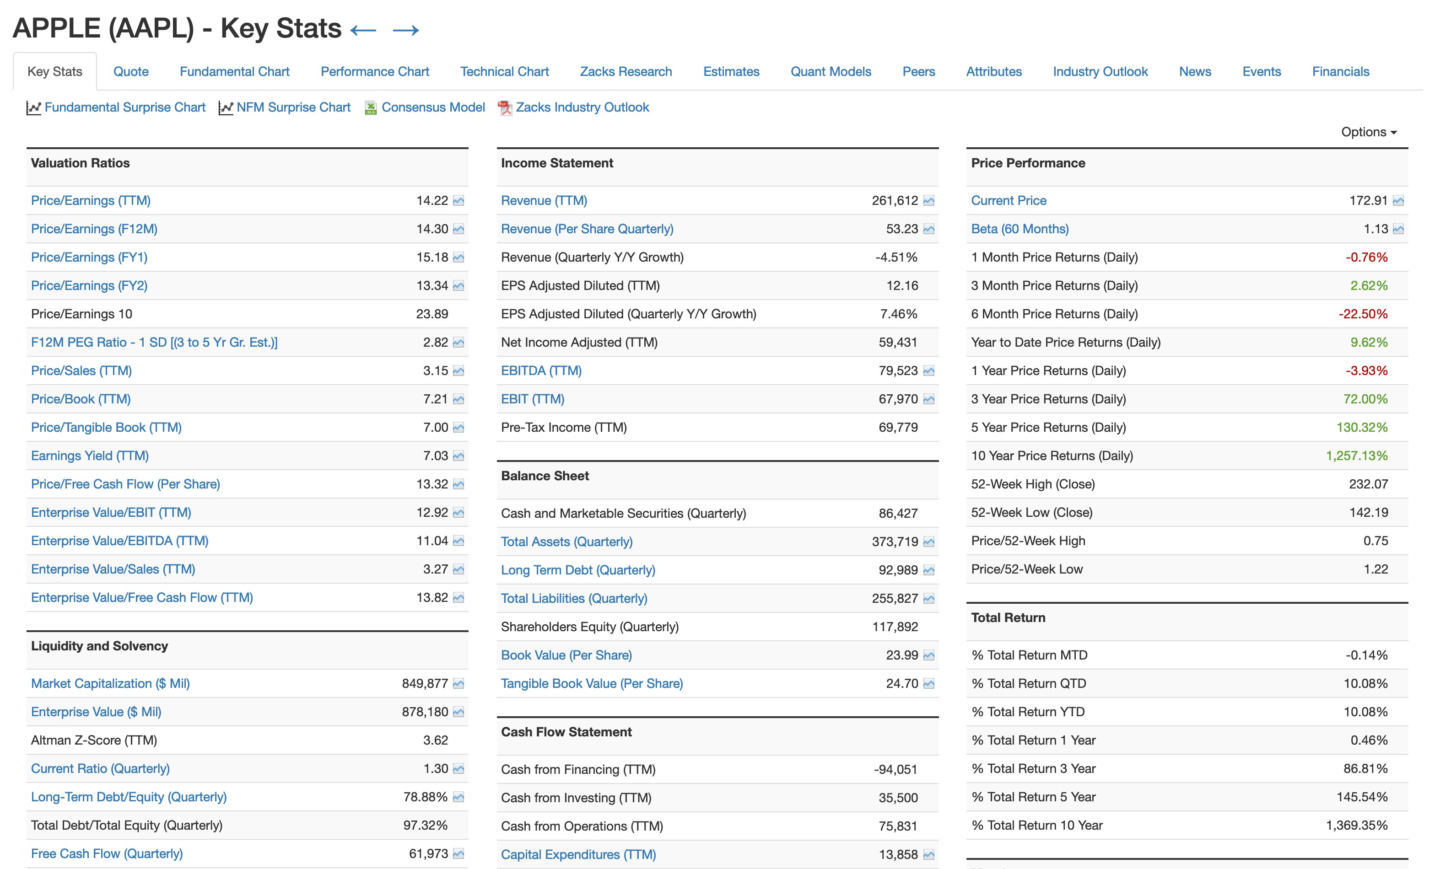Open the Quant Models tab
Image resolution: width=1435 pixels, height=869 pixels.
(x=831, y=72)
